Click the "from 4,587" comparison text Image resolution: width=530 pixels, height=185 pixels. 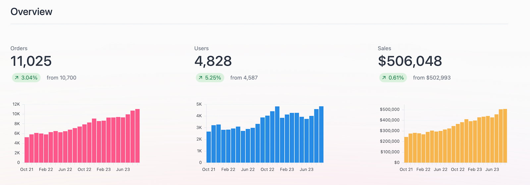pyautogui.click(x=244, y=78)
